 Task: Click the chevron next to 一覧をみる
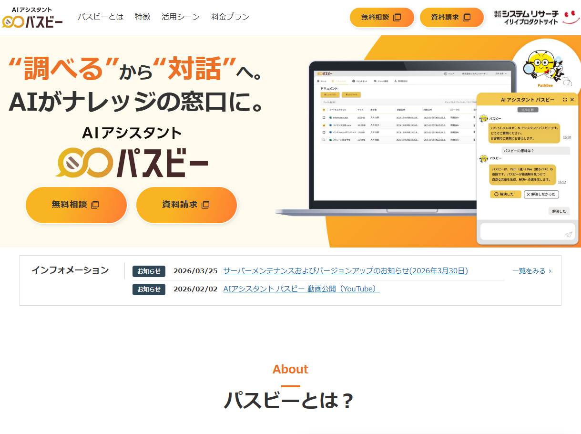(x=550, y=271)
